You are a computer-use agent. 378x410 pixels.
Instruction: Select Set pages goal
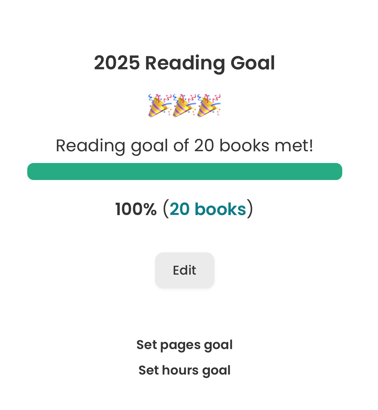(x=184, y=345)
